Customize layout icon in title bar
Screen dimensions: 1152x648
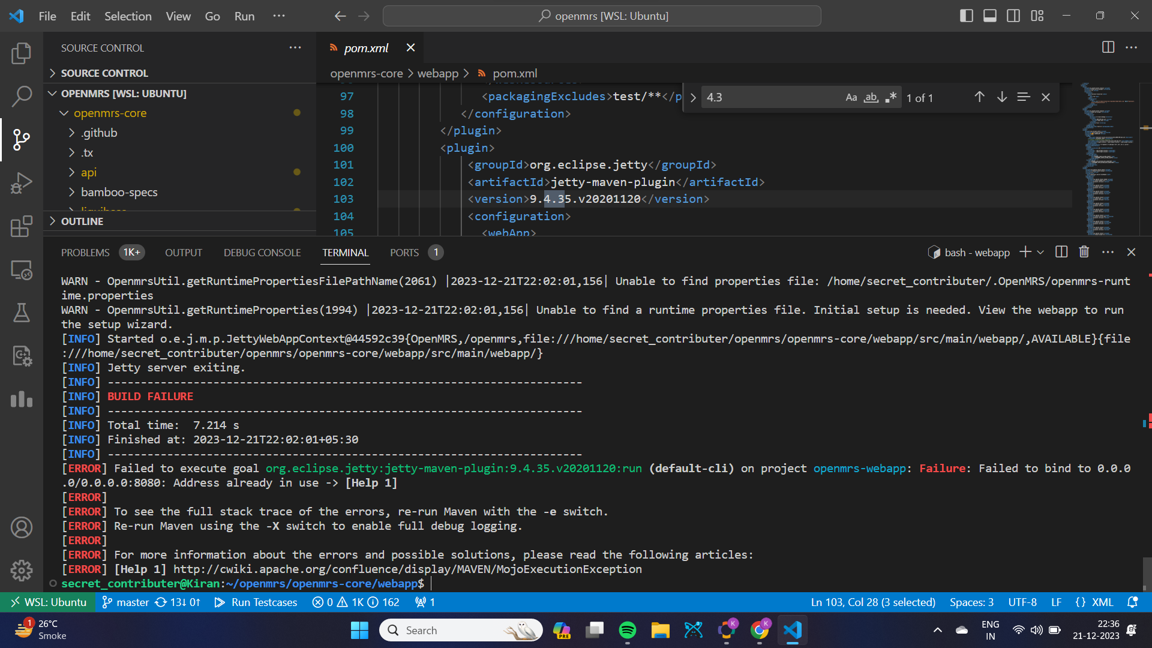[1037, 16]
